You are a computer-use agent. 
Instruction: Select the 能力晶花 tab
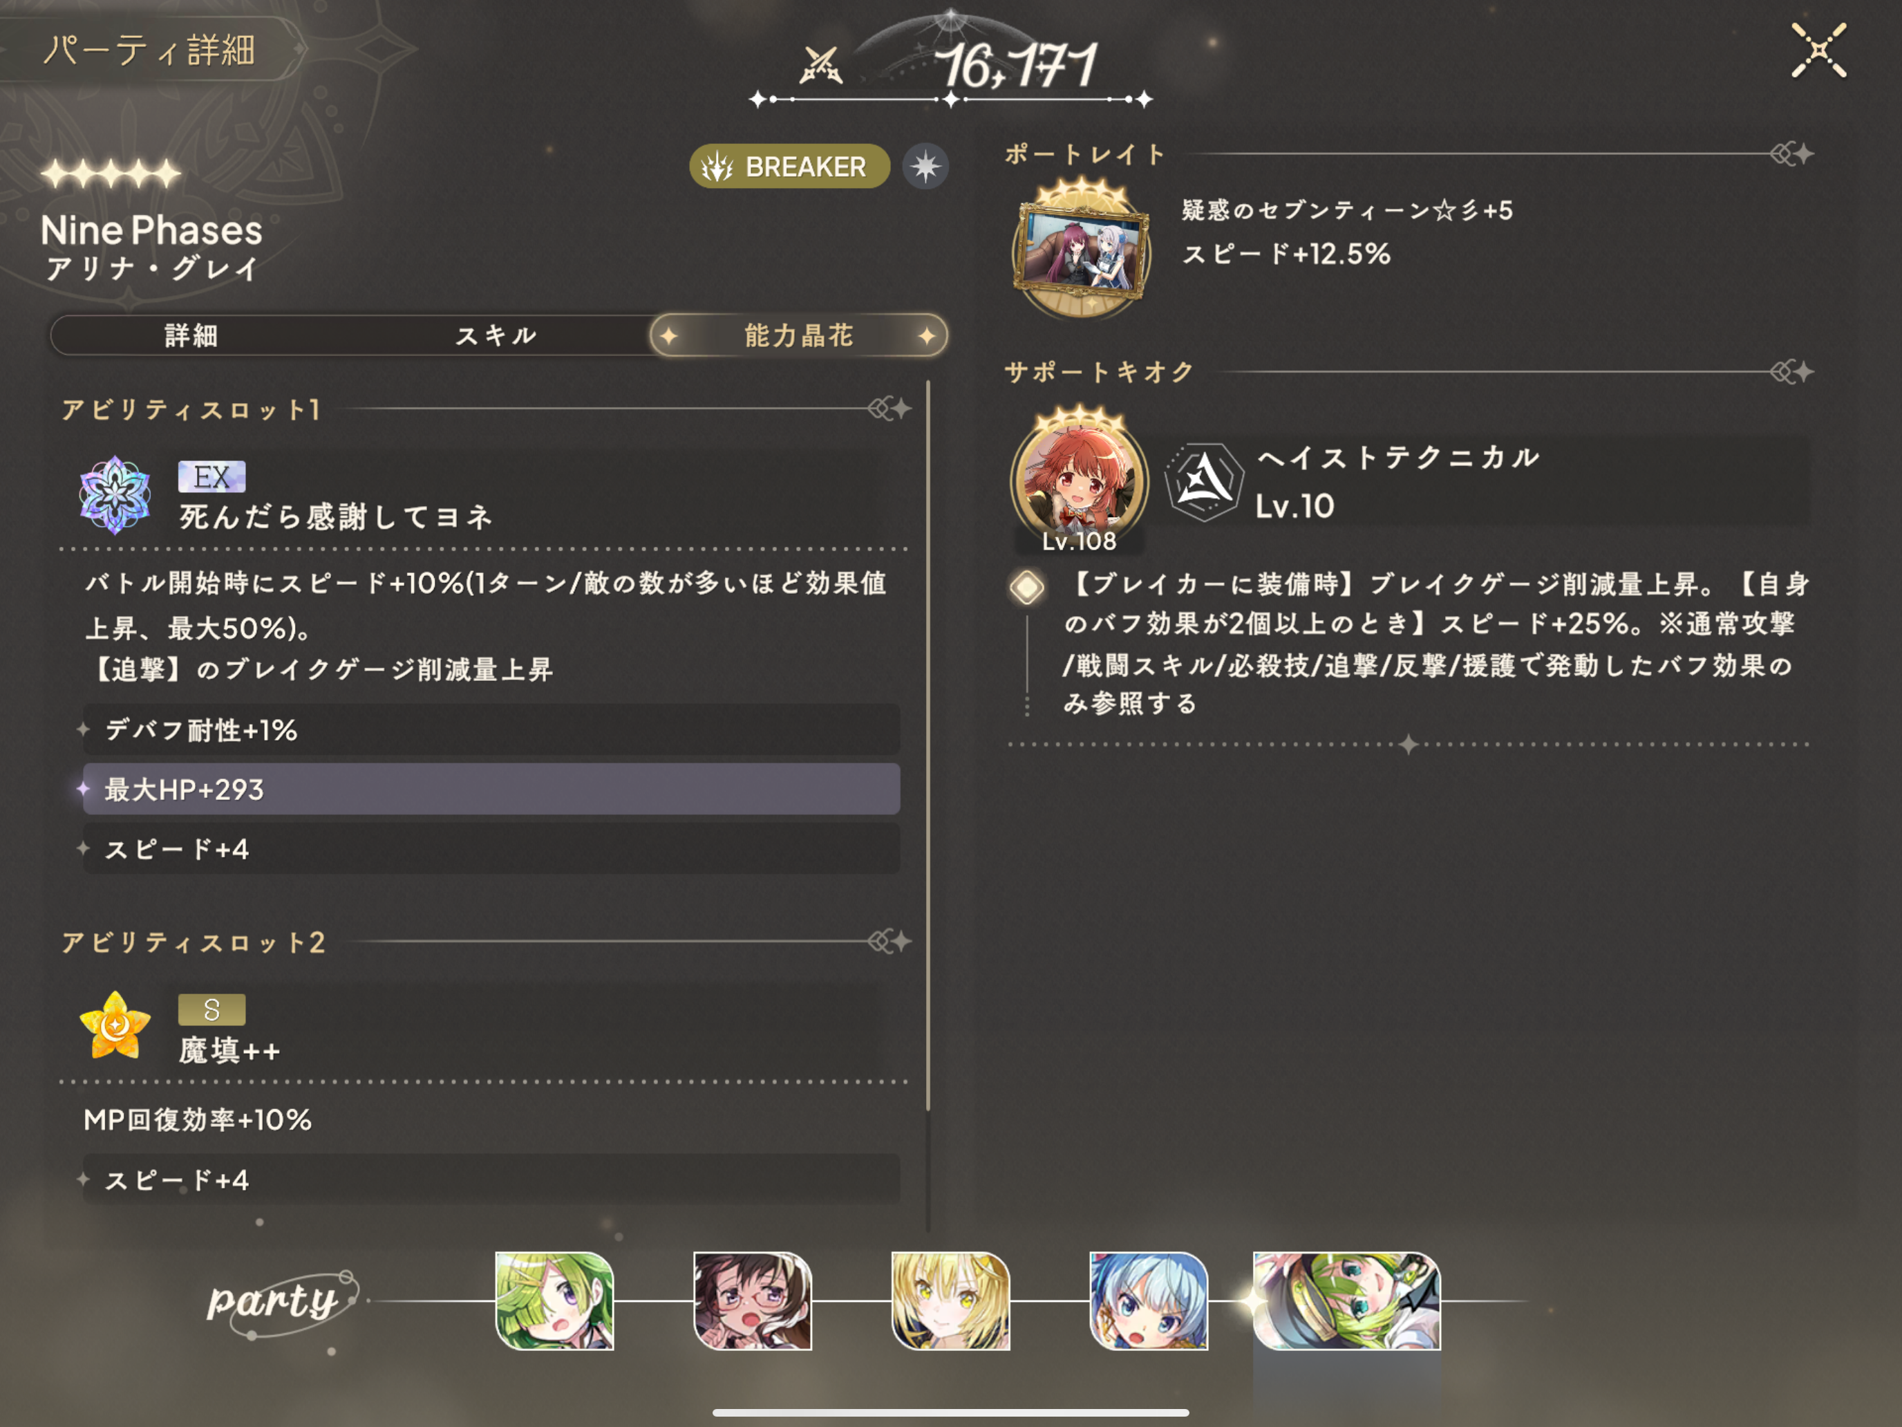point(798,335)
